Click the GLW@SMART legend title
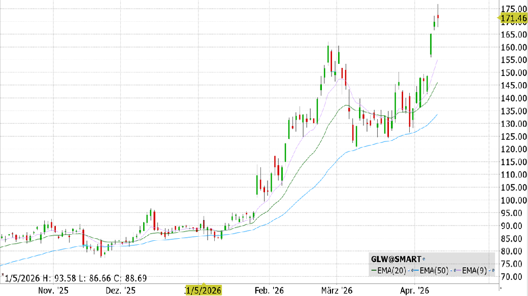 396,259
